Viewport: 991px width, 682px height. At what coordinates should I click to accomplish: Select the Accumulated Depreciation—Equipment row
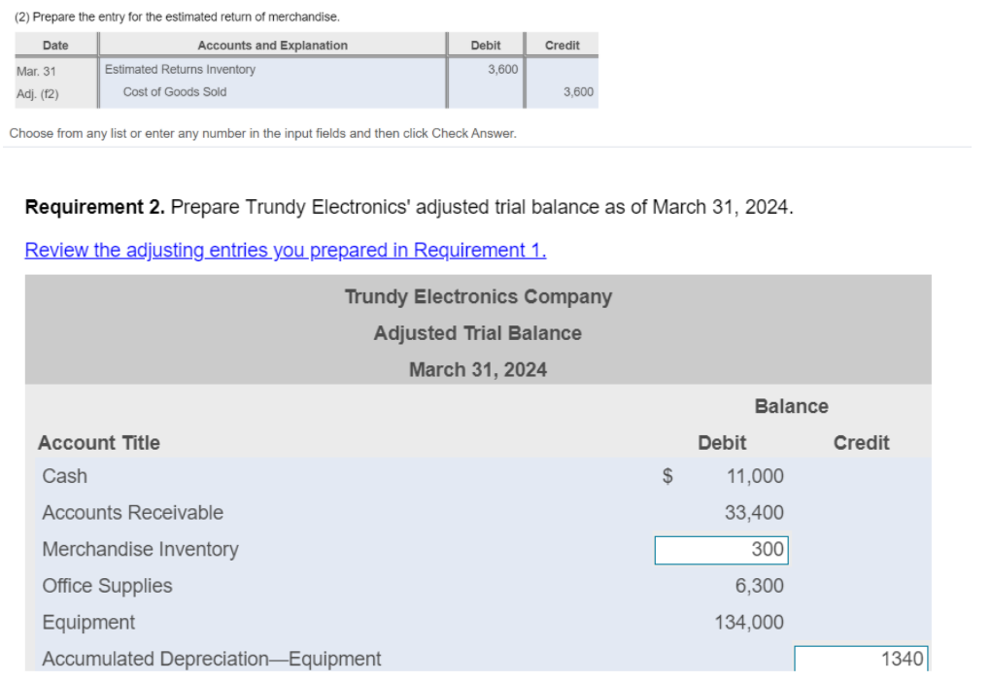211,658
